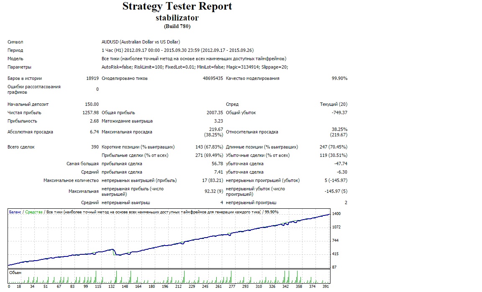Select the 'AUDUSD (Australian Dollar vs US Dollar)' symbol value
Viewport: 482px width, 292px height.
click(141, 42)
